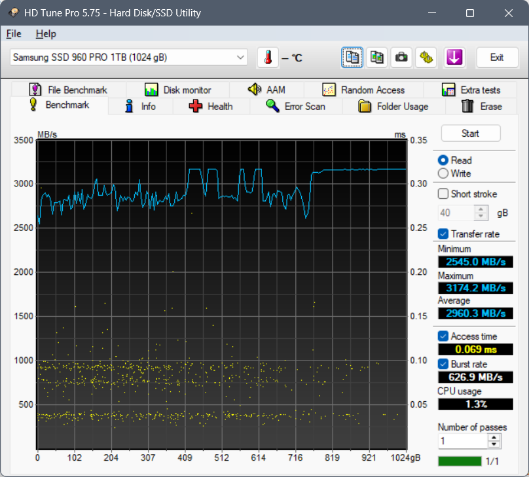
Task: Open the Samsung SSD 960 PRO drive dropdown
Action: [128, 58]
